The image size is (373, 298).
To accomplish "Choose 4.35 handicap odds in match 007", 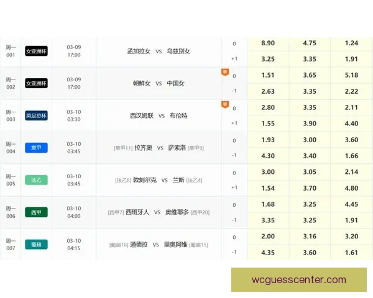I will 268,253.
